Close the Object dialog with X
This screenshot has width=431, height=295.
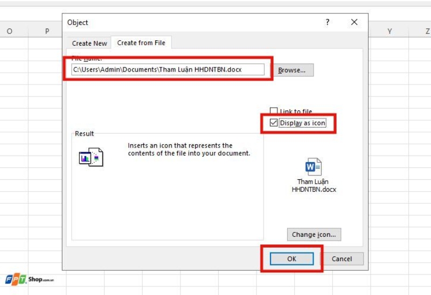point(354,22)
